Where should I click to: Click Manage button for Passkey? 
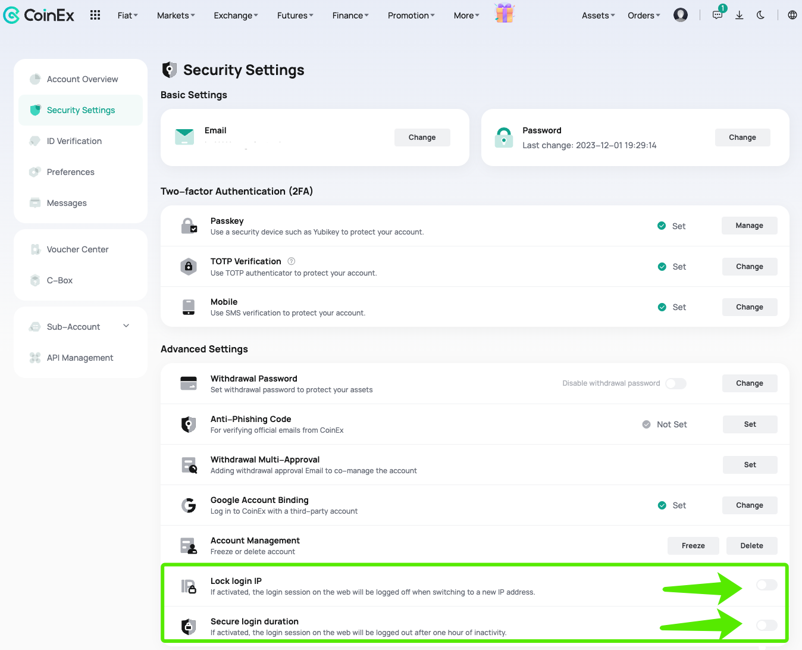tap(750, 226)
